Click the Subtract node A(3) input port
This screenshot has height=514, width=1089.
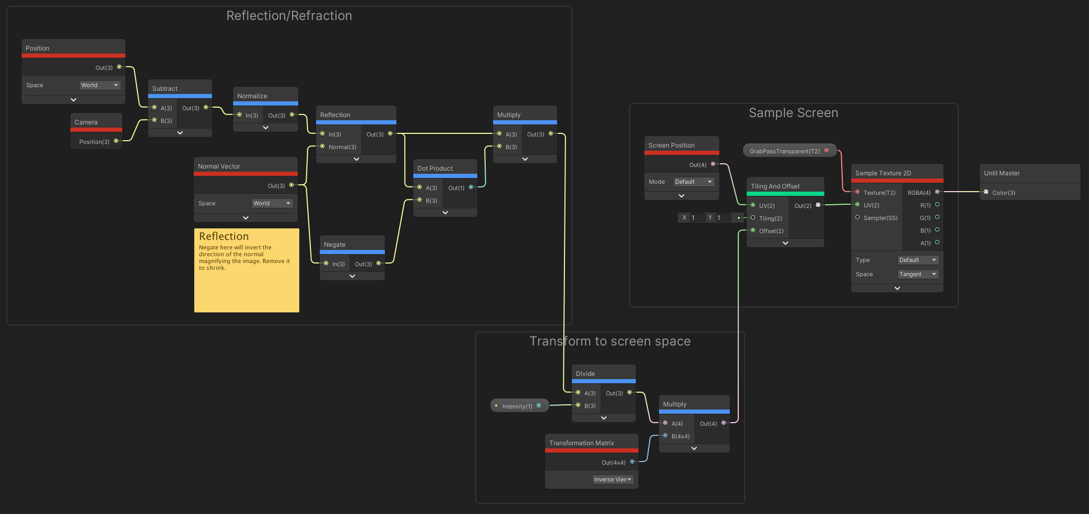(154, 107)
